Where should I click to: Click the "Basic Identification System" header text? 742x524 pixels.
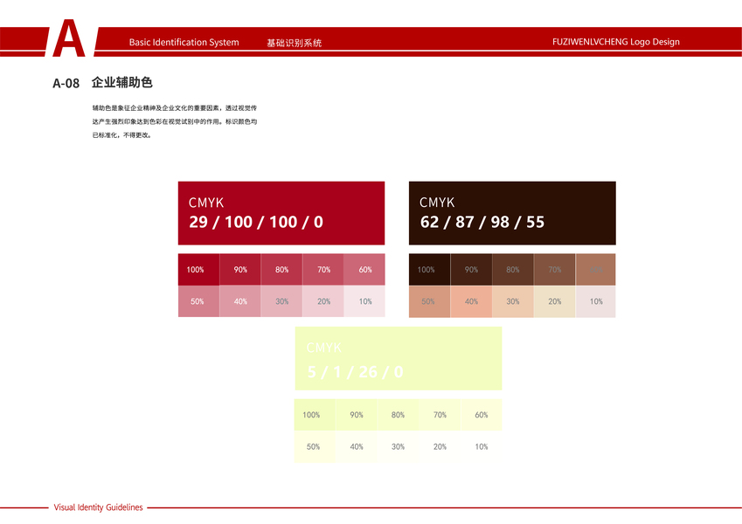184,42
